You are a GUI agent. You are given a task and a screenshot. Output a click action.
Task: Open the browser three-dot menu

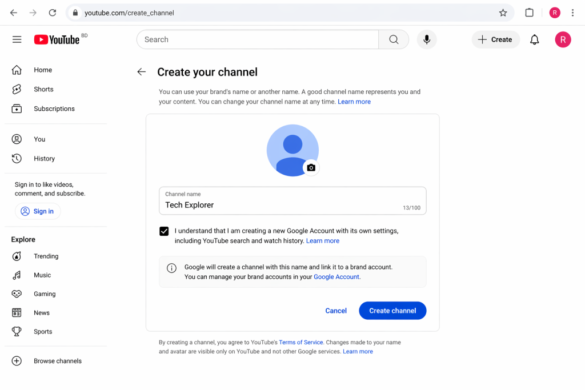pyautogui.click(x=572, y=13)
